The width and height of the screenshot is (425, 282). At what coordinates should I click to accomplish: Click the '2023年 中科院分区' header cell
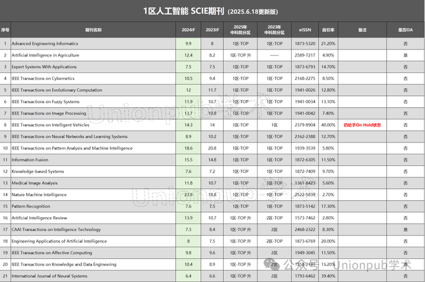274,30
